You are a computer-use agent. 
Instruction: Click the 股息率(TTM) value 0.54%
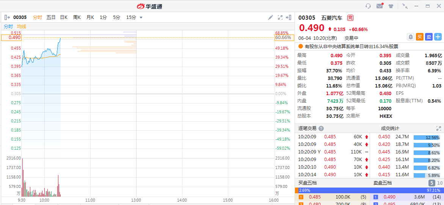pos(434,101)
